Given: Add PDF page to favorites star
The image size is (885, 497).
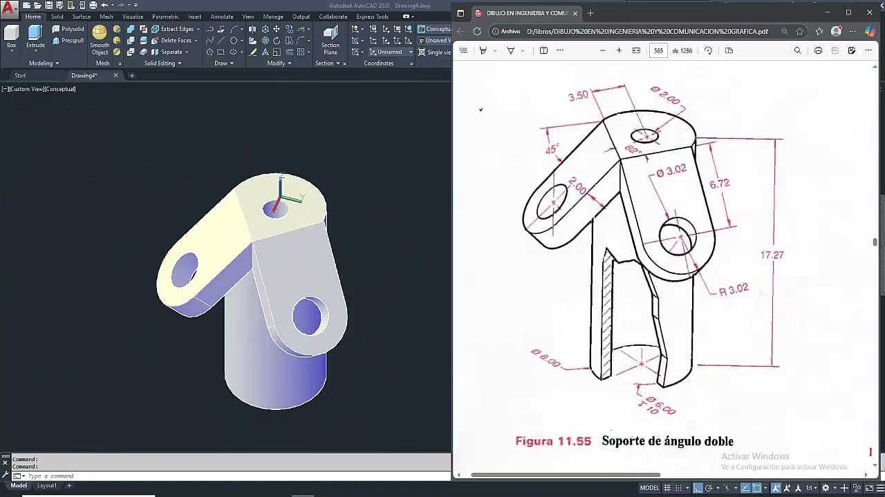Looking at the screenshot, I should [800, 31].
